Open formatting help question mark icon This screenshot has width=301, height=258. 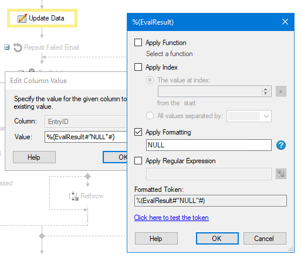281,145
